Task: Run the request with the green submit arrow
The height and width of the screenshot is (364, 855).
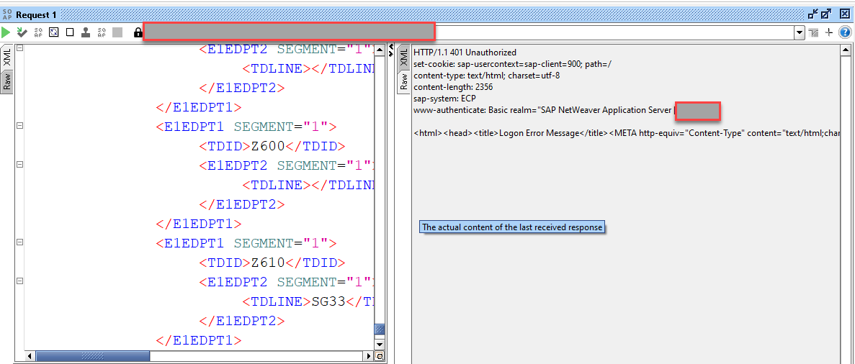Action: (x=6, y=32)
